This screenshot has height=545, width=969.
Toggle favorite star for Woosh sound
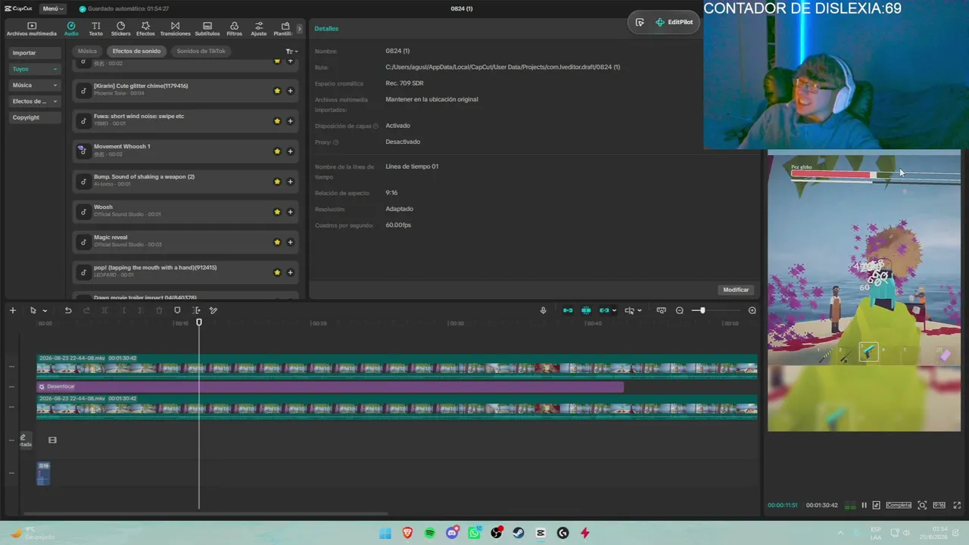pyautogui.click(x=277, y=212)
